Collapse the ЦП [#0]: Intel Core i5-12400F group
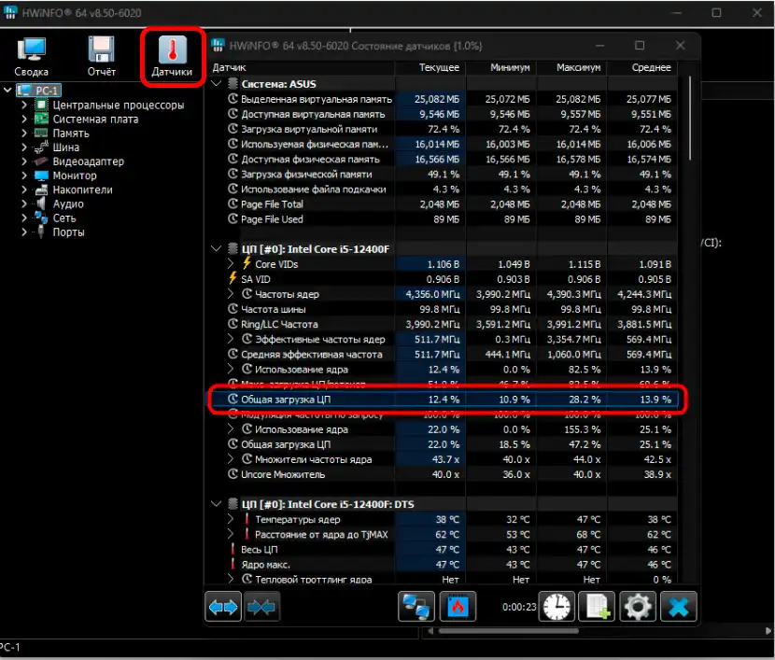The image size is (775, 660). (x=216, y=248)
